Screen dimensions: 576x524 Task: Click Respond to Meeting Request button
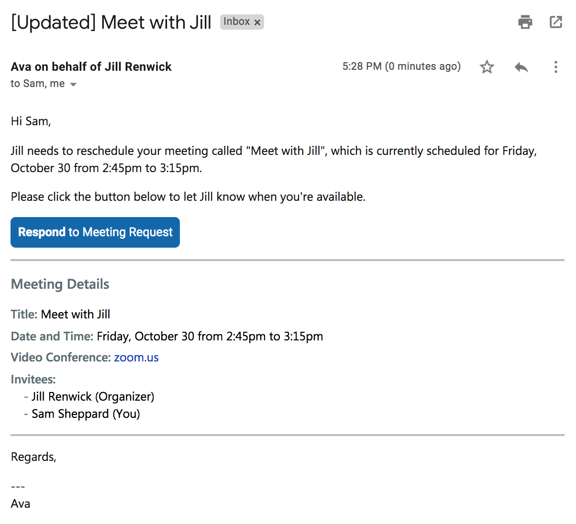coord(95,232)
